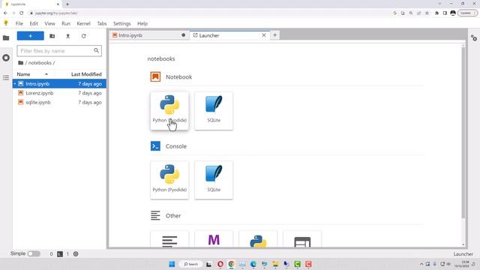480x270 pixels.
Task: Focus the Filter files by name field
Action: 59,51
